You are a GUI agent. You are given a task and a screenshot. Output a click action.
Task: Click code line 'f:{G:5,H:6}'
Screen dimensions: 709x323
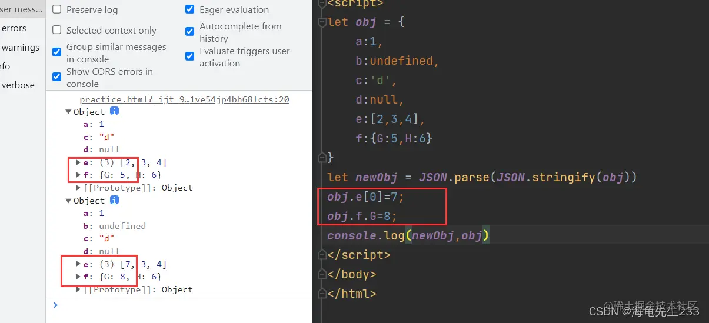point(394,139)
